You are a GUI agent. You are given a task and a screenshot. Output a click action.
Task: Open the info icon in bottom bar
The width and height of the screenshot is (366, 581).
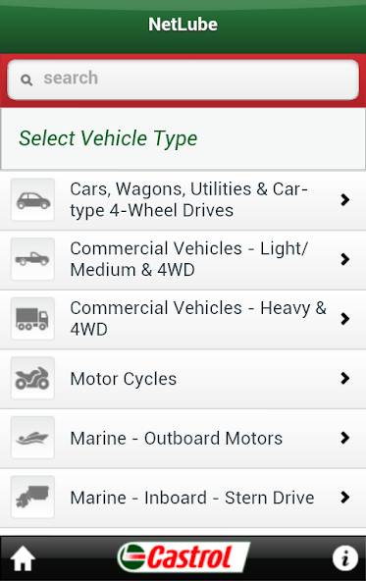344,558
